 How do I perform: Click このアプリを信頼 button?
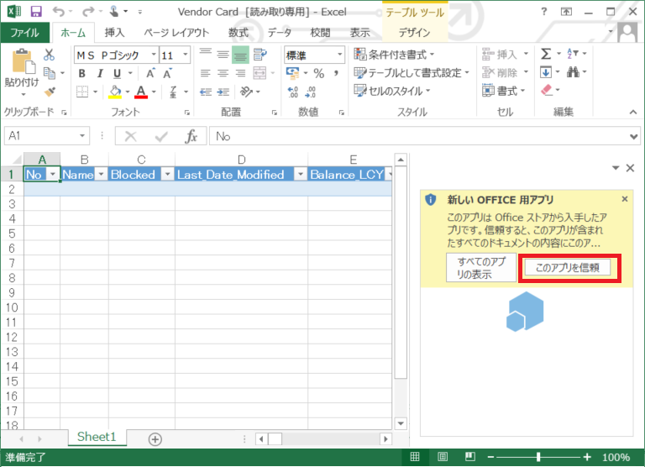click(x=567, y=268)
